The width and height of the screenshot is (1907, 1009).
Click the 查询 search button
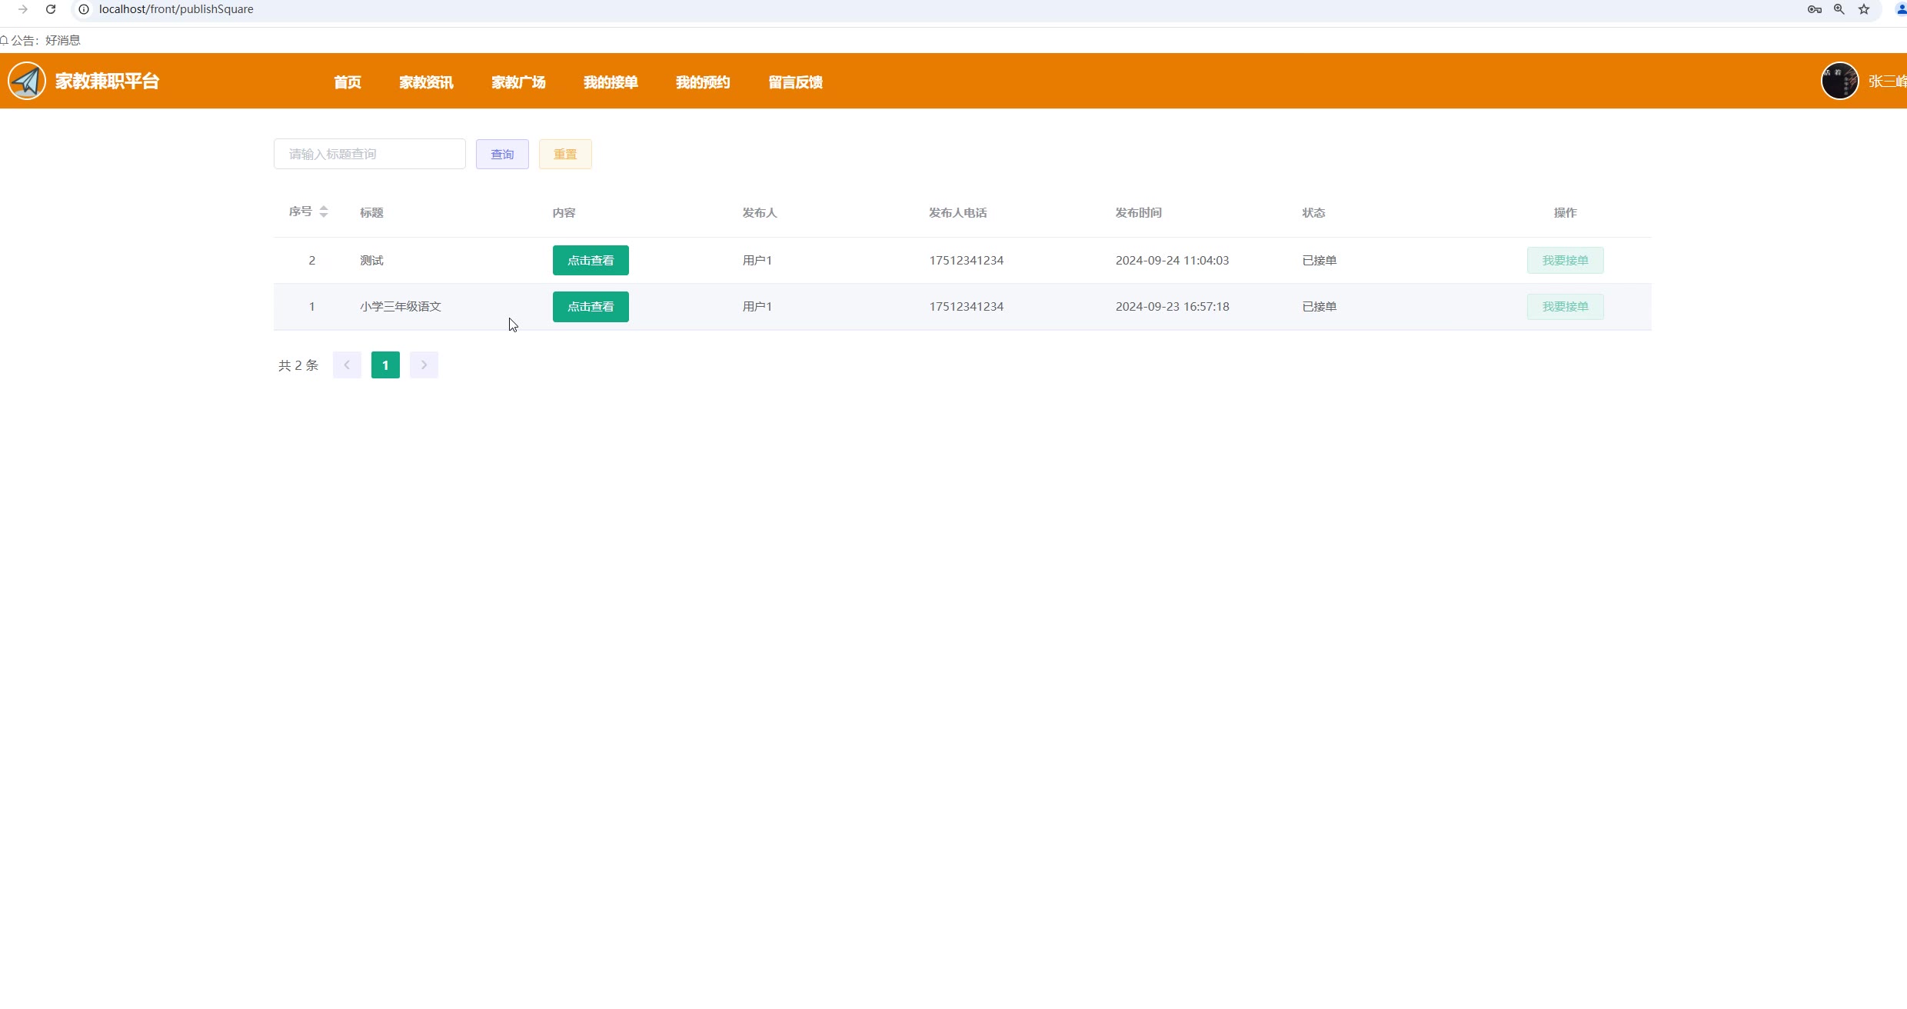coord(502,154)
